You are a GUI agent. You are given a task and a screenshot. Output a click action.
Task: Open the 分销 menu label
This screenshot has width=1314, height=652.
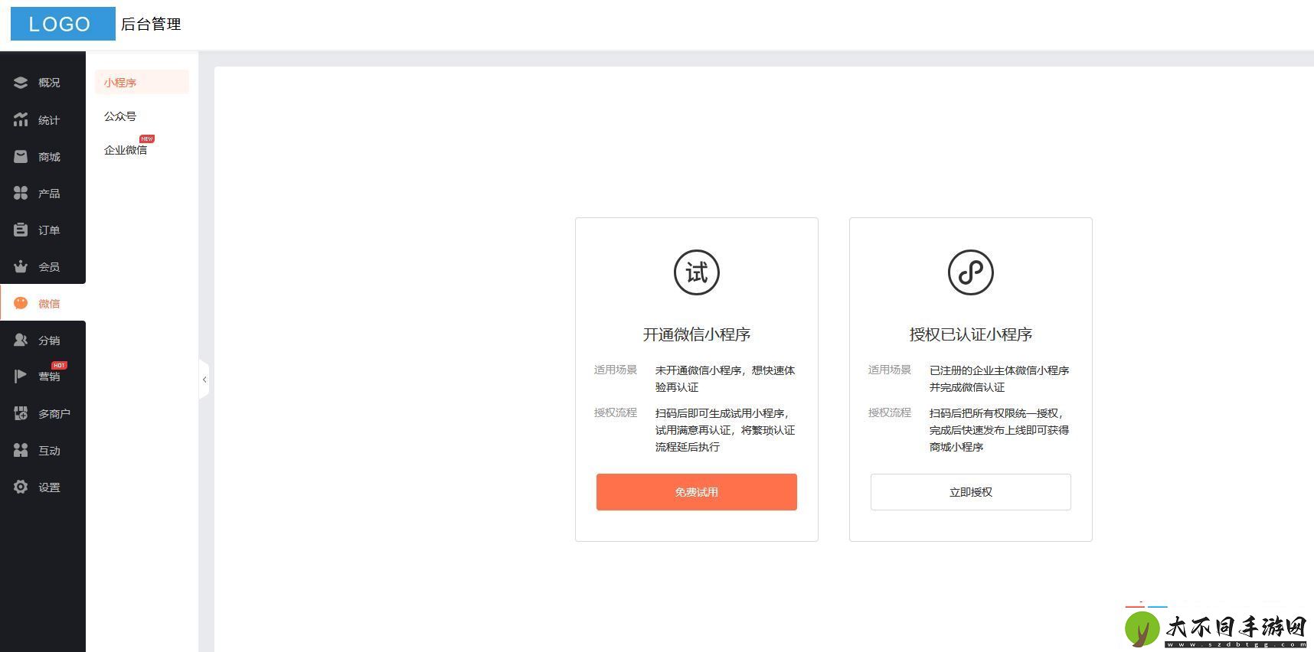[49, 341]
